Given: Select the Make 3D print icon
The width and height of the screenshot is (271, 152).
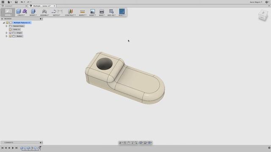Looking at the screenshot, I should coord(102,11).
